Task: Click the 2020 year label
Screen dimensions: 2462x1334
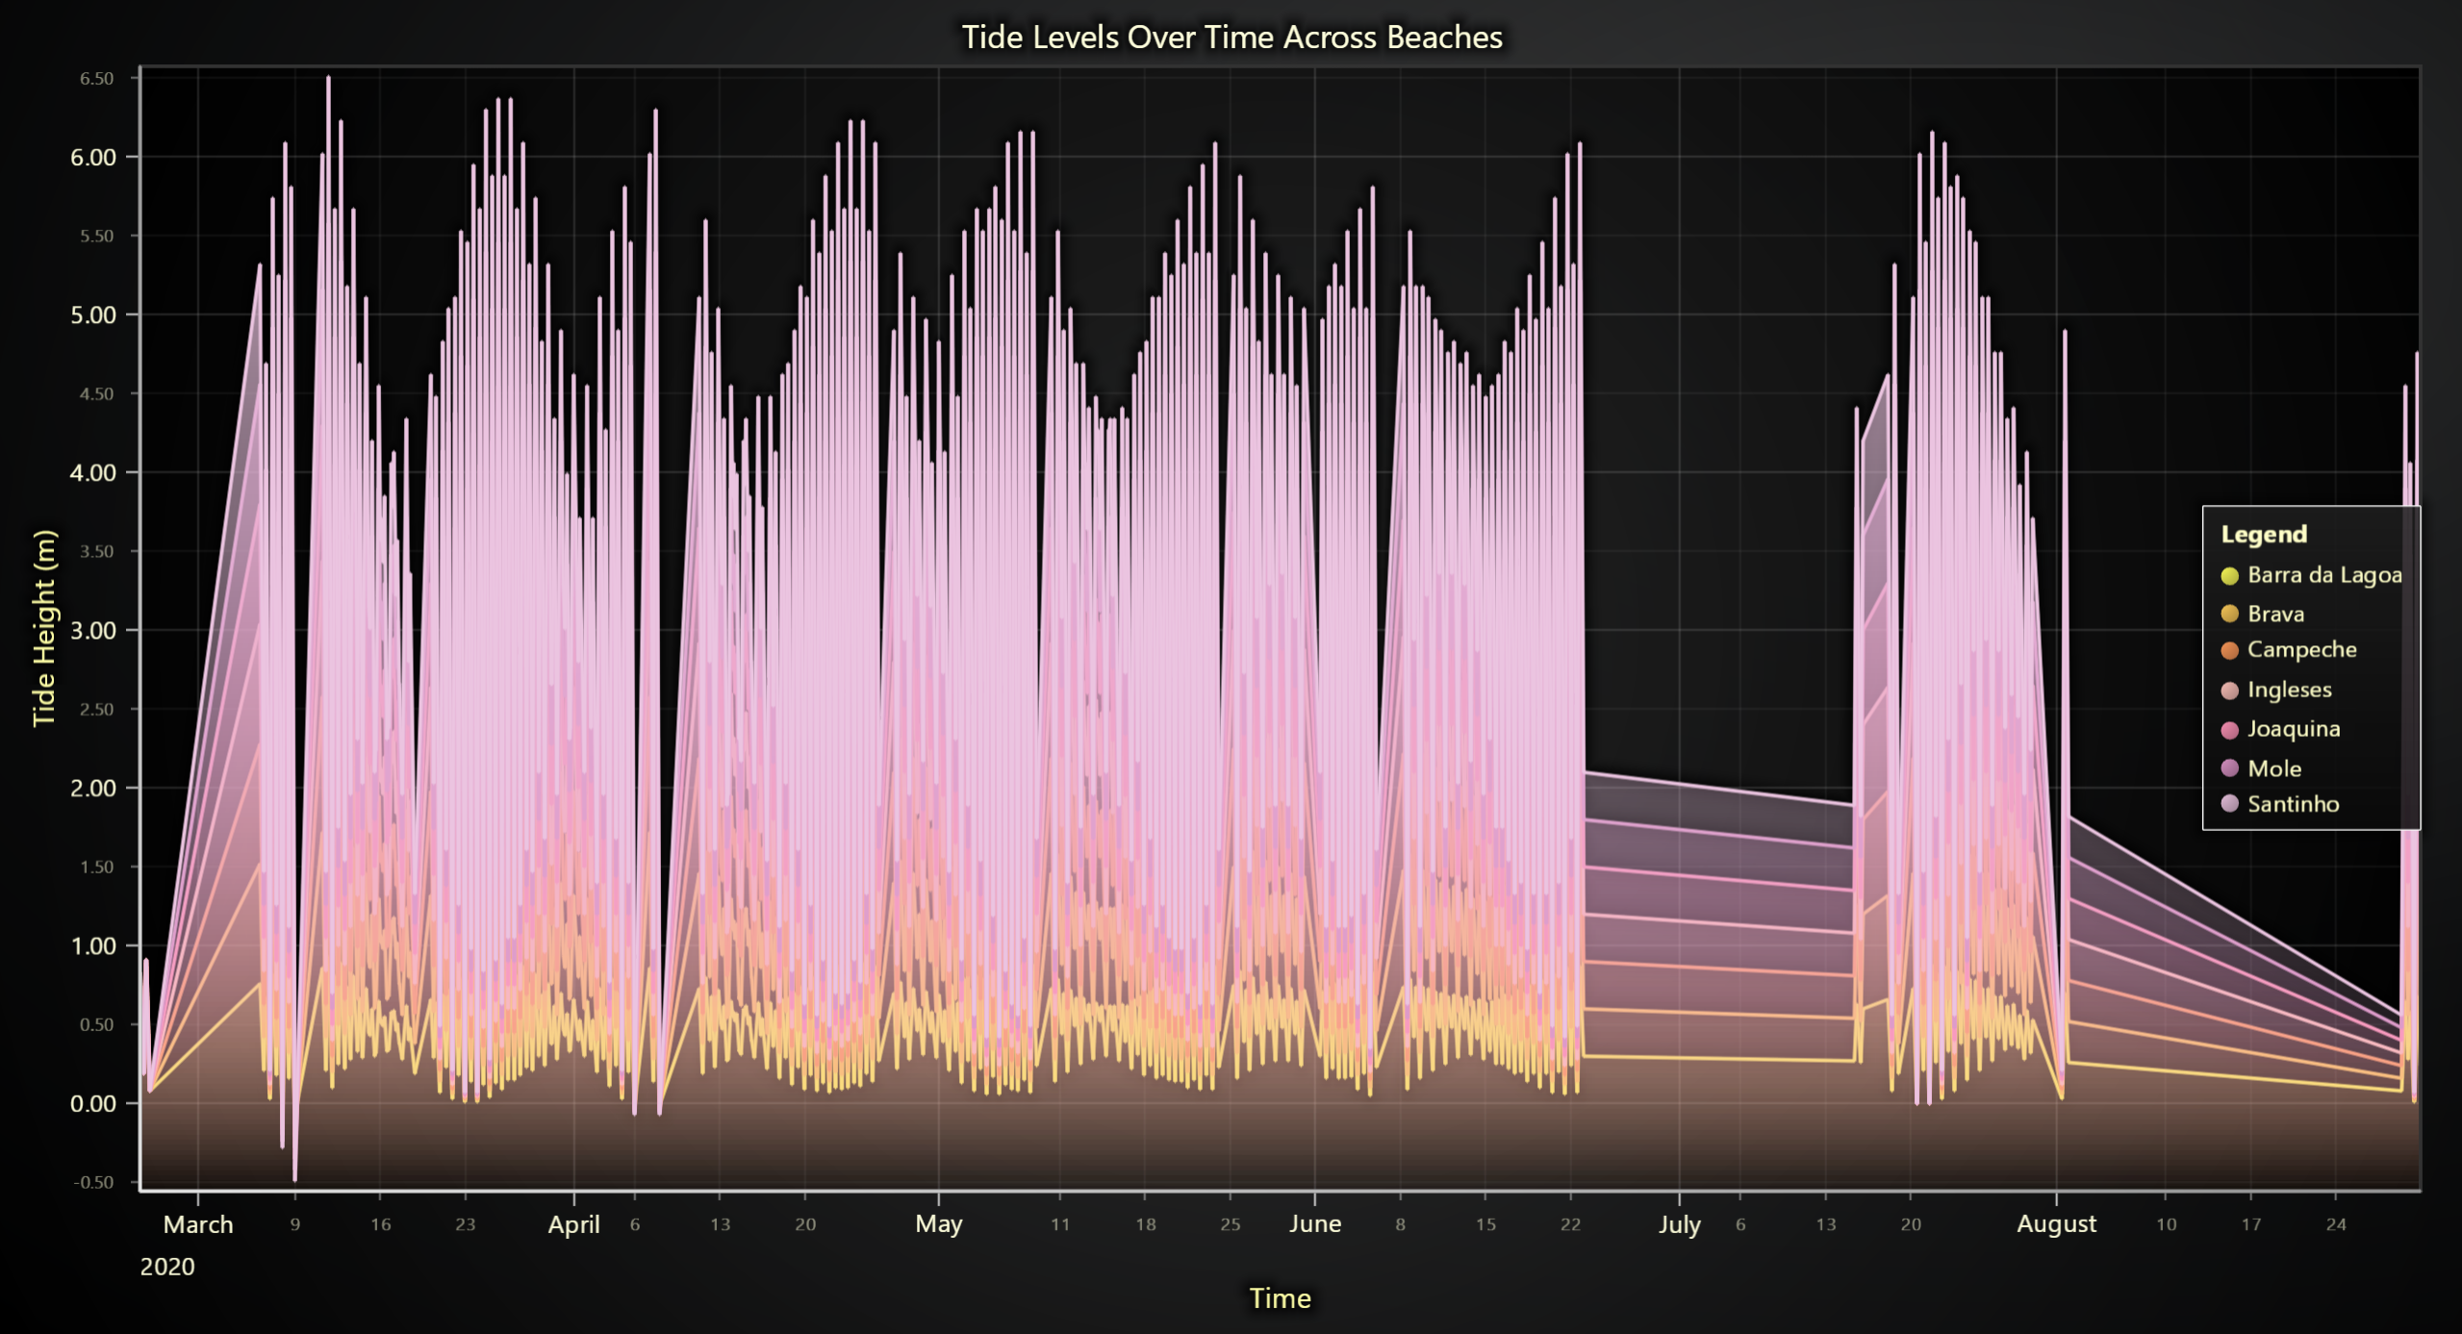Action: 167,1267
